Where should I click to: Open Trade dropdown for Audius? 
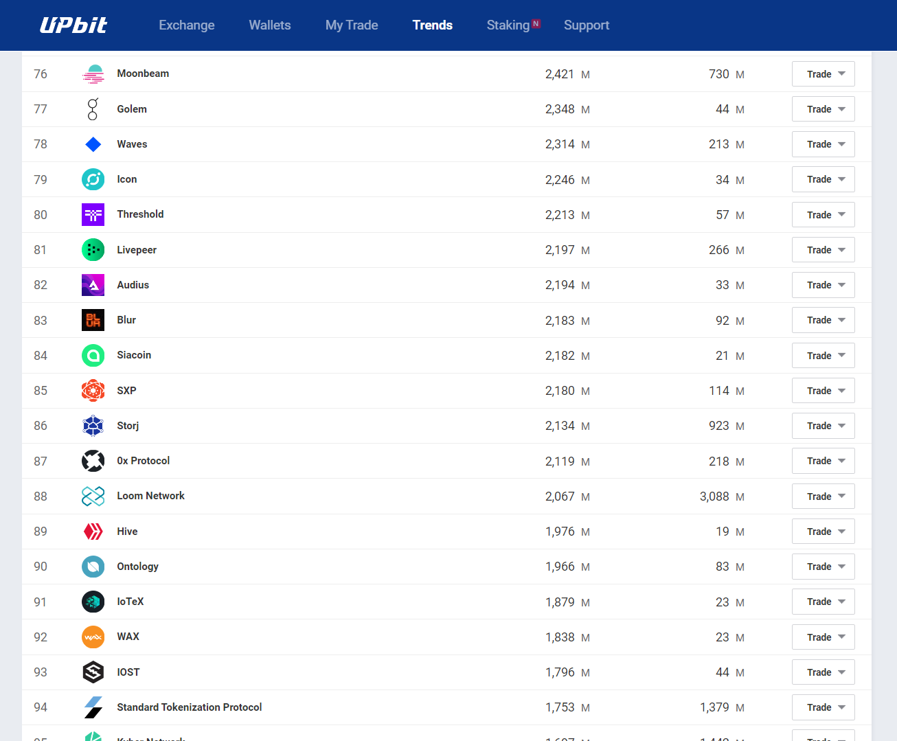(x=824, y=285)
